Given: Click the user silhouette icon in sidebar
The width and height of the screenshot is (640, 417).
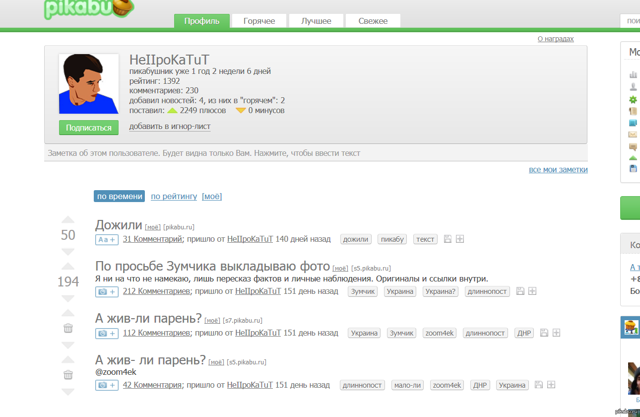Looking at the screenshot, I should 633,86.
